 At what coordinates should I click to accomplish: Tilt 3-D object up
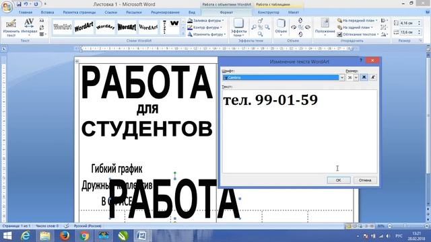(300, 20)
